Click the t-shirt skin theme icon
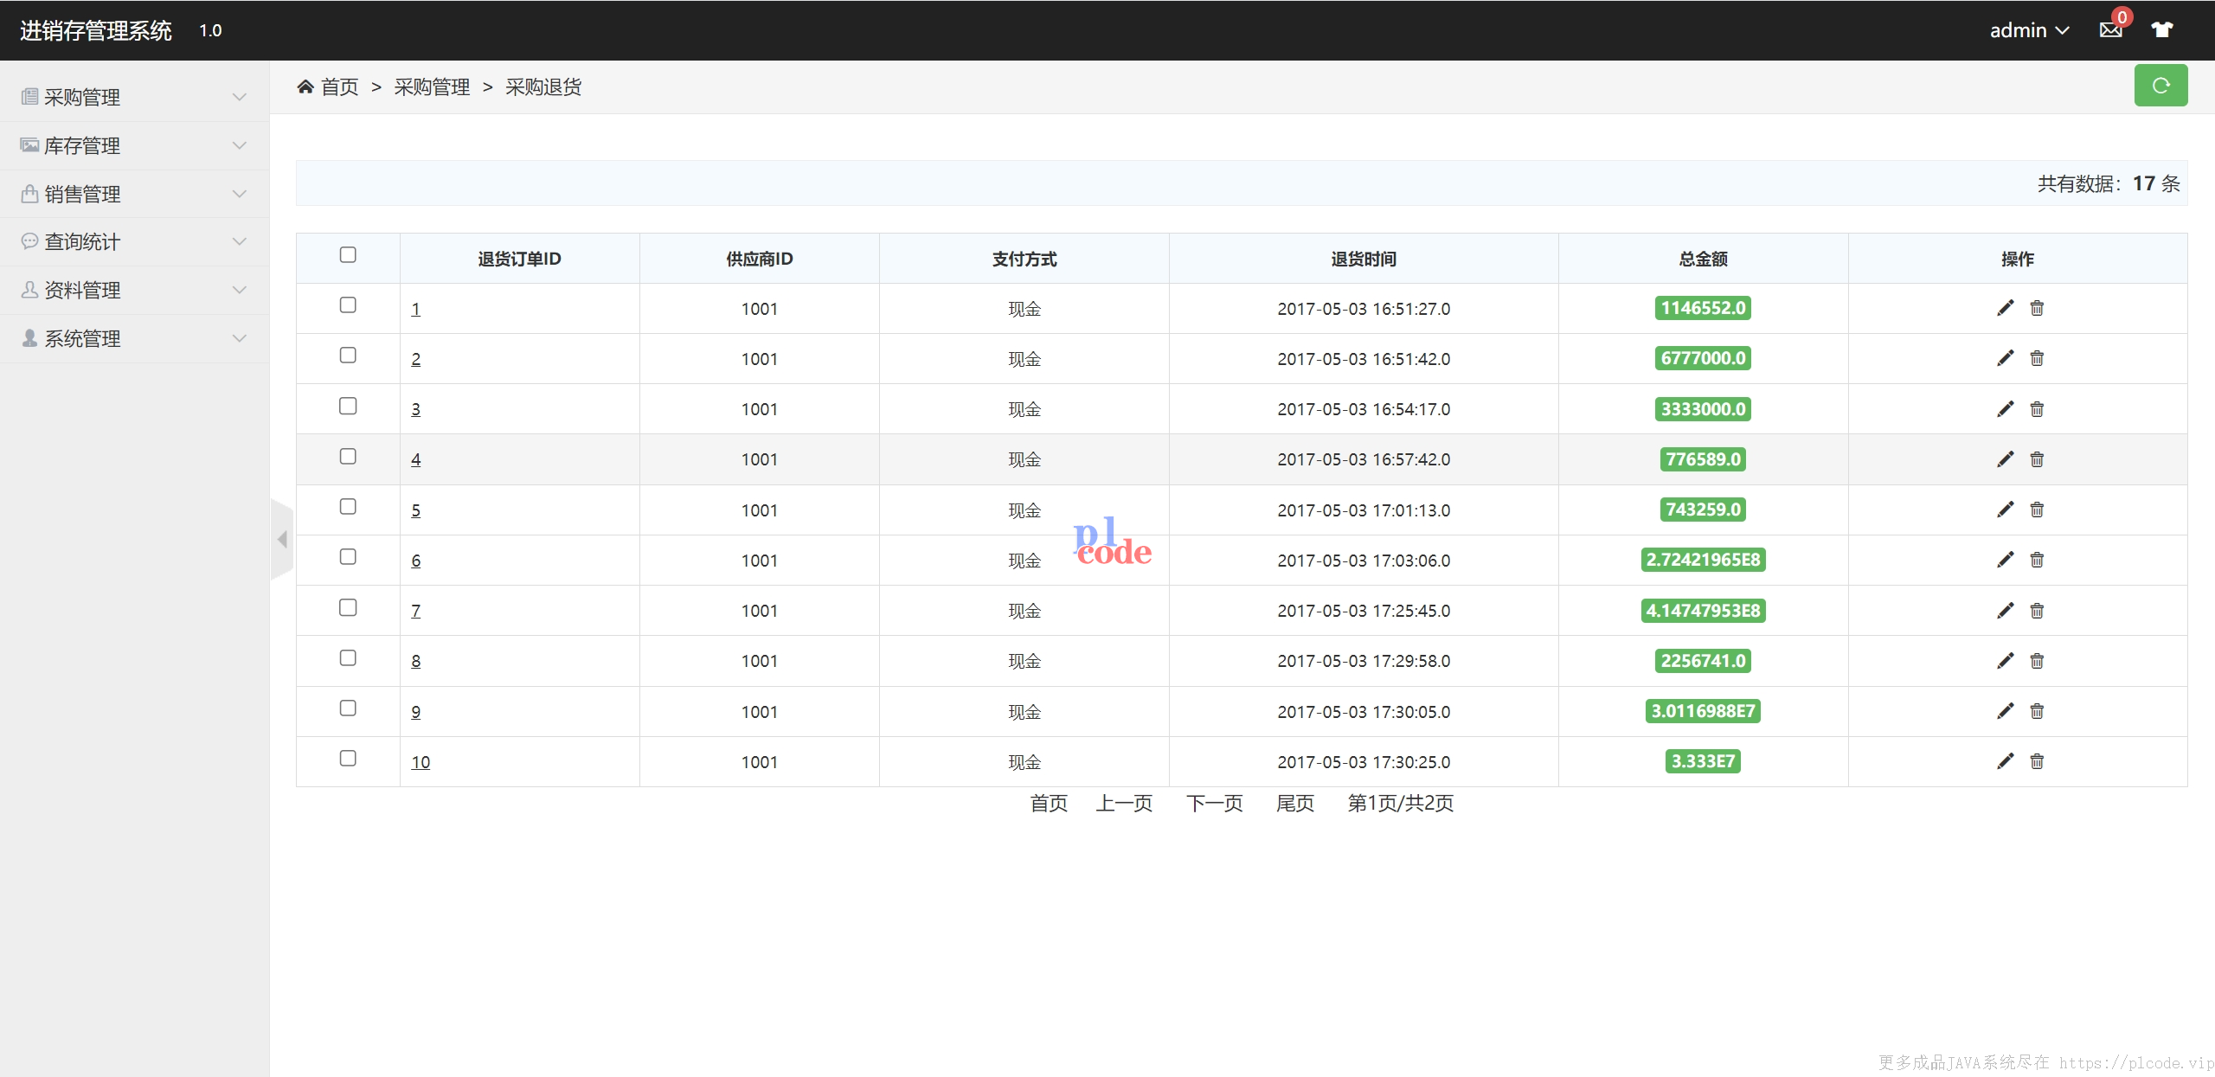Image resolution: width=2215 pixels, height=1077 pixels. pyautogui.click(x=2162, y=30)
